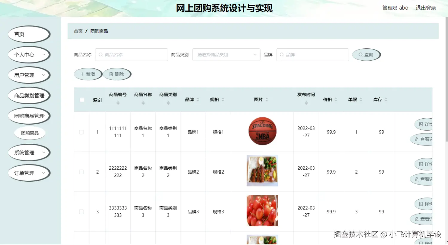
Task: Check the checkbox for row 1111111111
Action: [81, 132]
